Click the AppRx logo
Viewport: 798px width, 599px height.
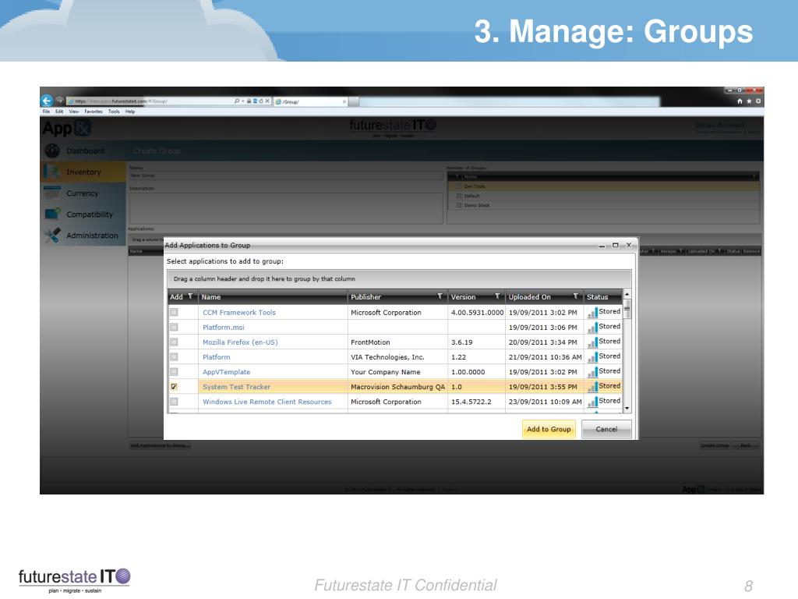coord(66,128)
